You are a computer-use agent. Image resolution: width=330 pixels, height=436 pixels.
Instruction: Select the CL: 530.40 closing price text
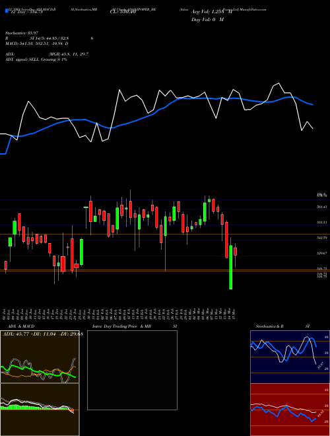(x=123, y=12)
